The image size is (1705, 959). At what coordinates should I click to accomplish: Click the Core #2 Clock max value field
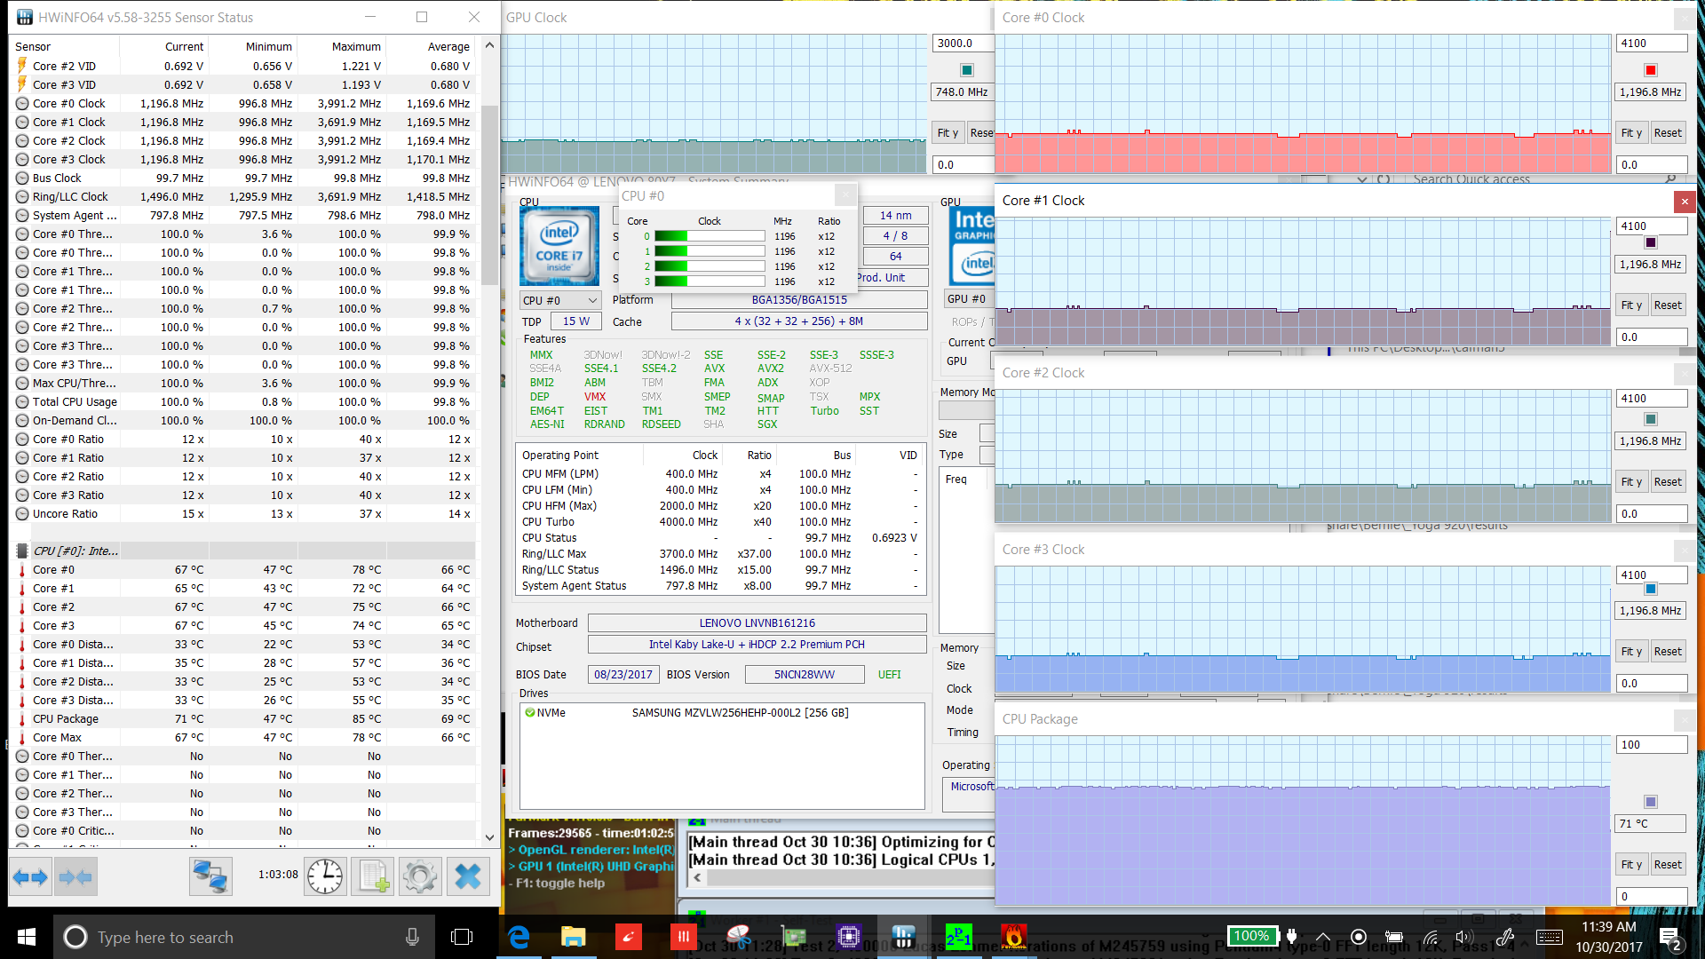[x=1650, y=399]
